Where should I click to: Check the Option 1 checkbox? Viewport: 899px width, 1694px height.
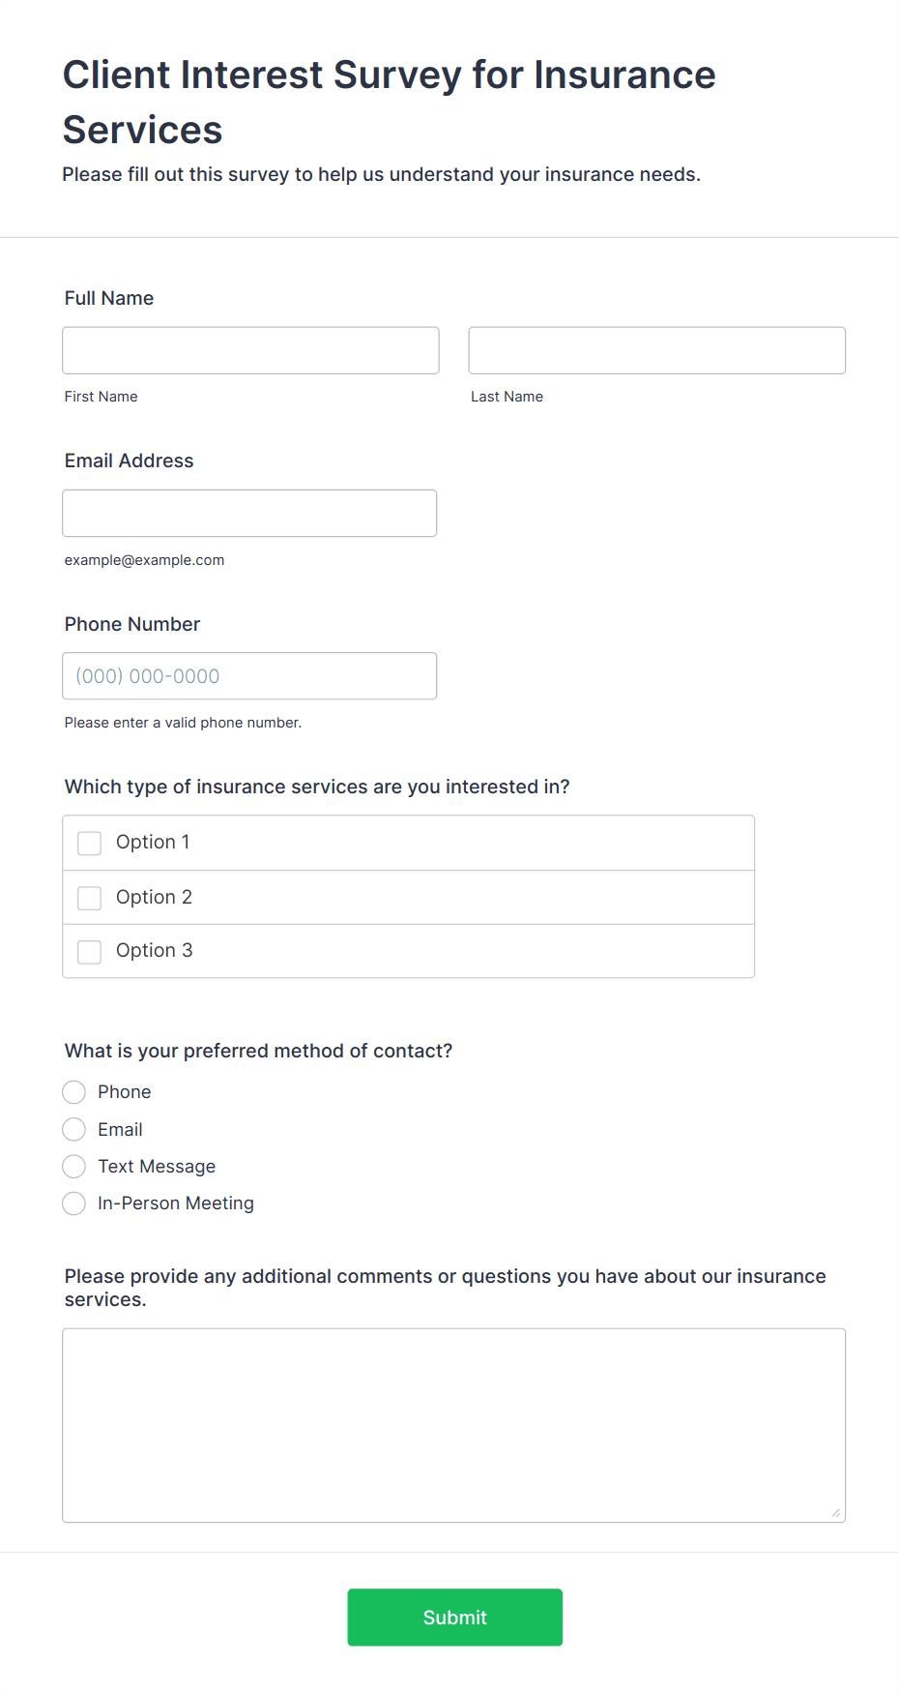pyautogui.click(x=90, y=844)
